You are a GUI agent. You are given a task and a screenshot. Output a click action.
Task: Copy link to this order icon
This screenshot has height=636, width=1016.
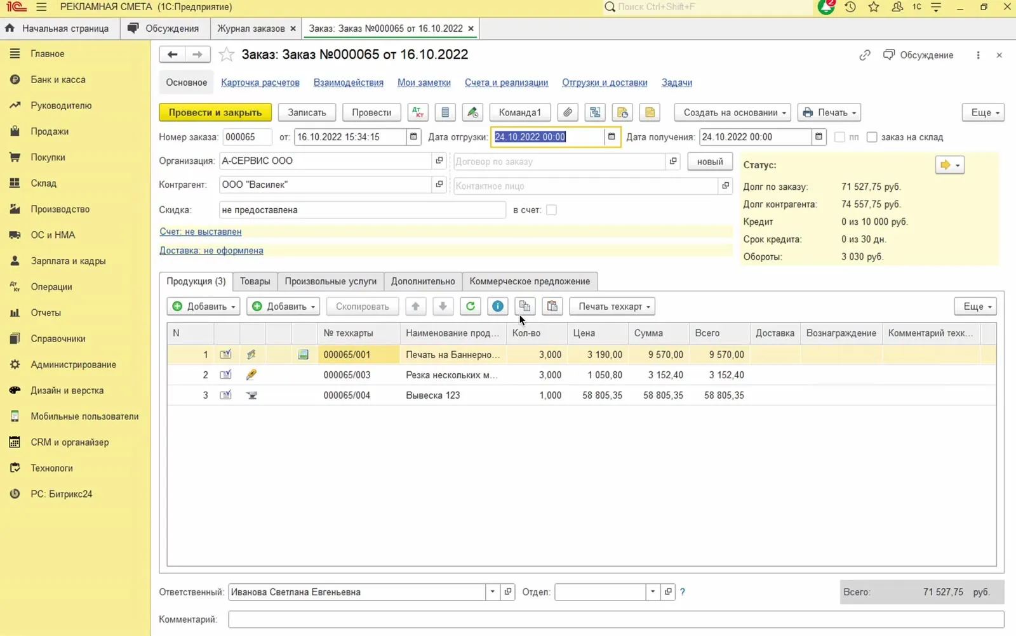coord(865,55)
